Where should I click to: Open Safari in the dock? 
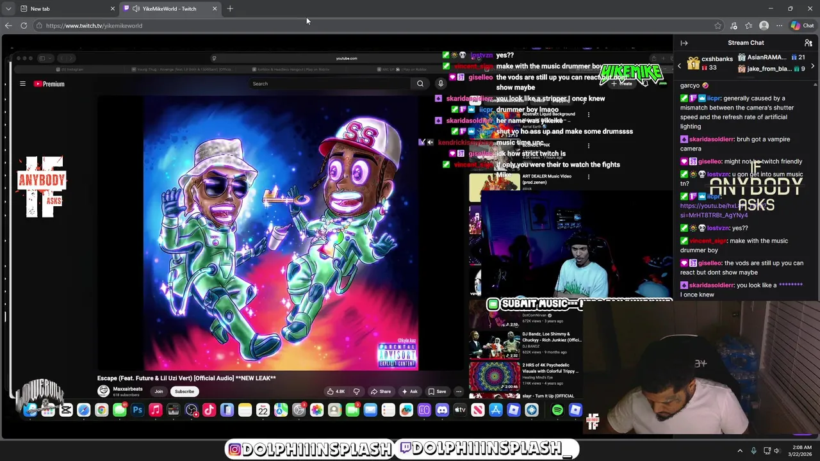click(84, 410)
